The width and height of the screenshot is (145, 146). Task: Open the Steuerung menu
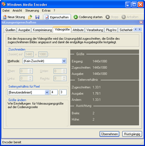tap(32, 10)
